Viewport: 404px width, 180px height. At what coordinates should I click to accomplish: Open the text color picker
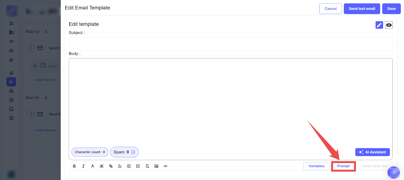[x=93, y=166]
